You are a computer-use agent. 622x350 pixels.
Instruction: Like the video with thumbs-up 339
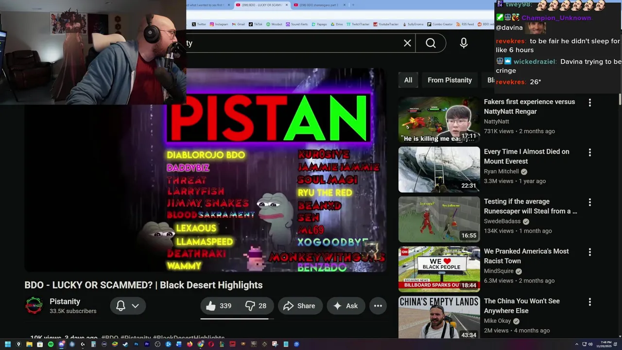point(219,306)
